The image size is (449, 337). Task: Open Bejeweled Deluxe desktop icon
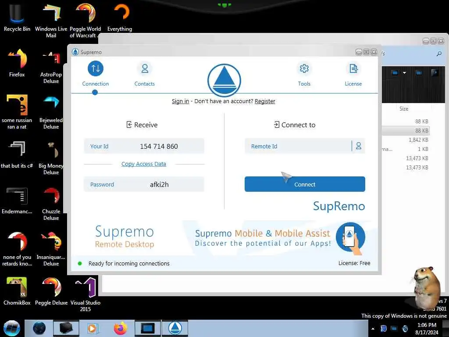coord(51,112)
